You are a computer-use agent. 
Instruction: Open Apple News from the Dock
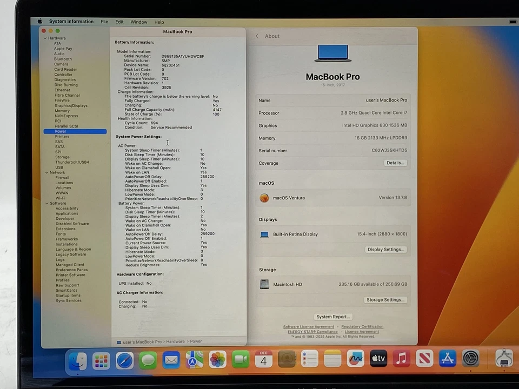click(424, 358)
